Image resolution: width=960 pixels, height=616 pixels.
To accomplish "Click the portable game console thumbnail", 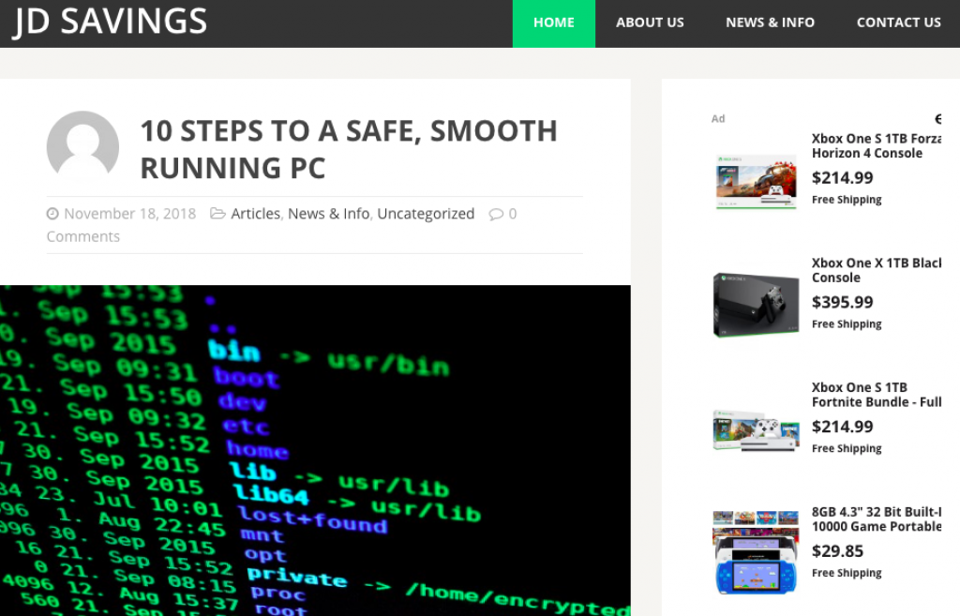I will point(757,551).
